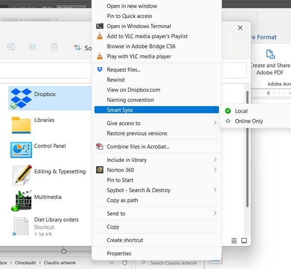Click Chisokudō breadcrumb segment

pyautogui.click(x=25, y=263)
